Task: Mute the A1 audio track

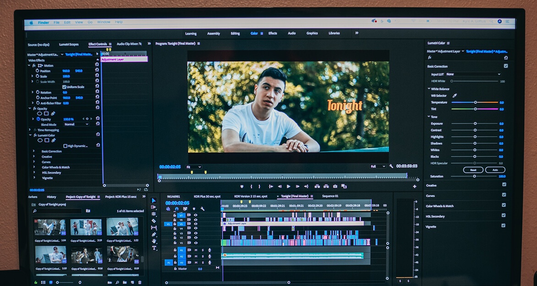Action: (x=196, y=250)
